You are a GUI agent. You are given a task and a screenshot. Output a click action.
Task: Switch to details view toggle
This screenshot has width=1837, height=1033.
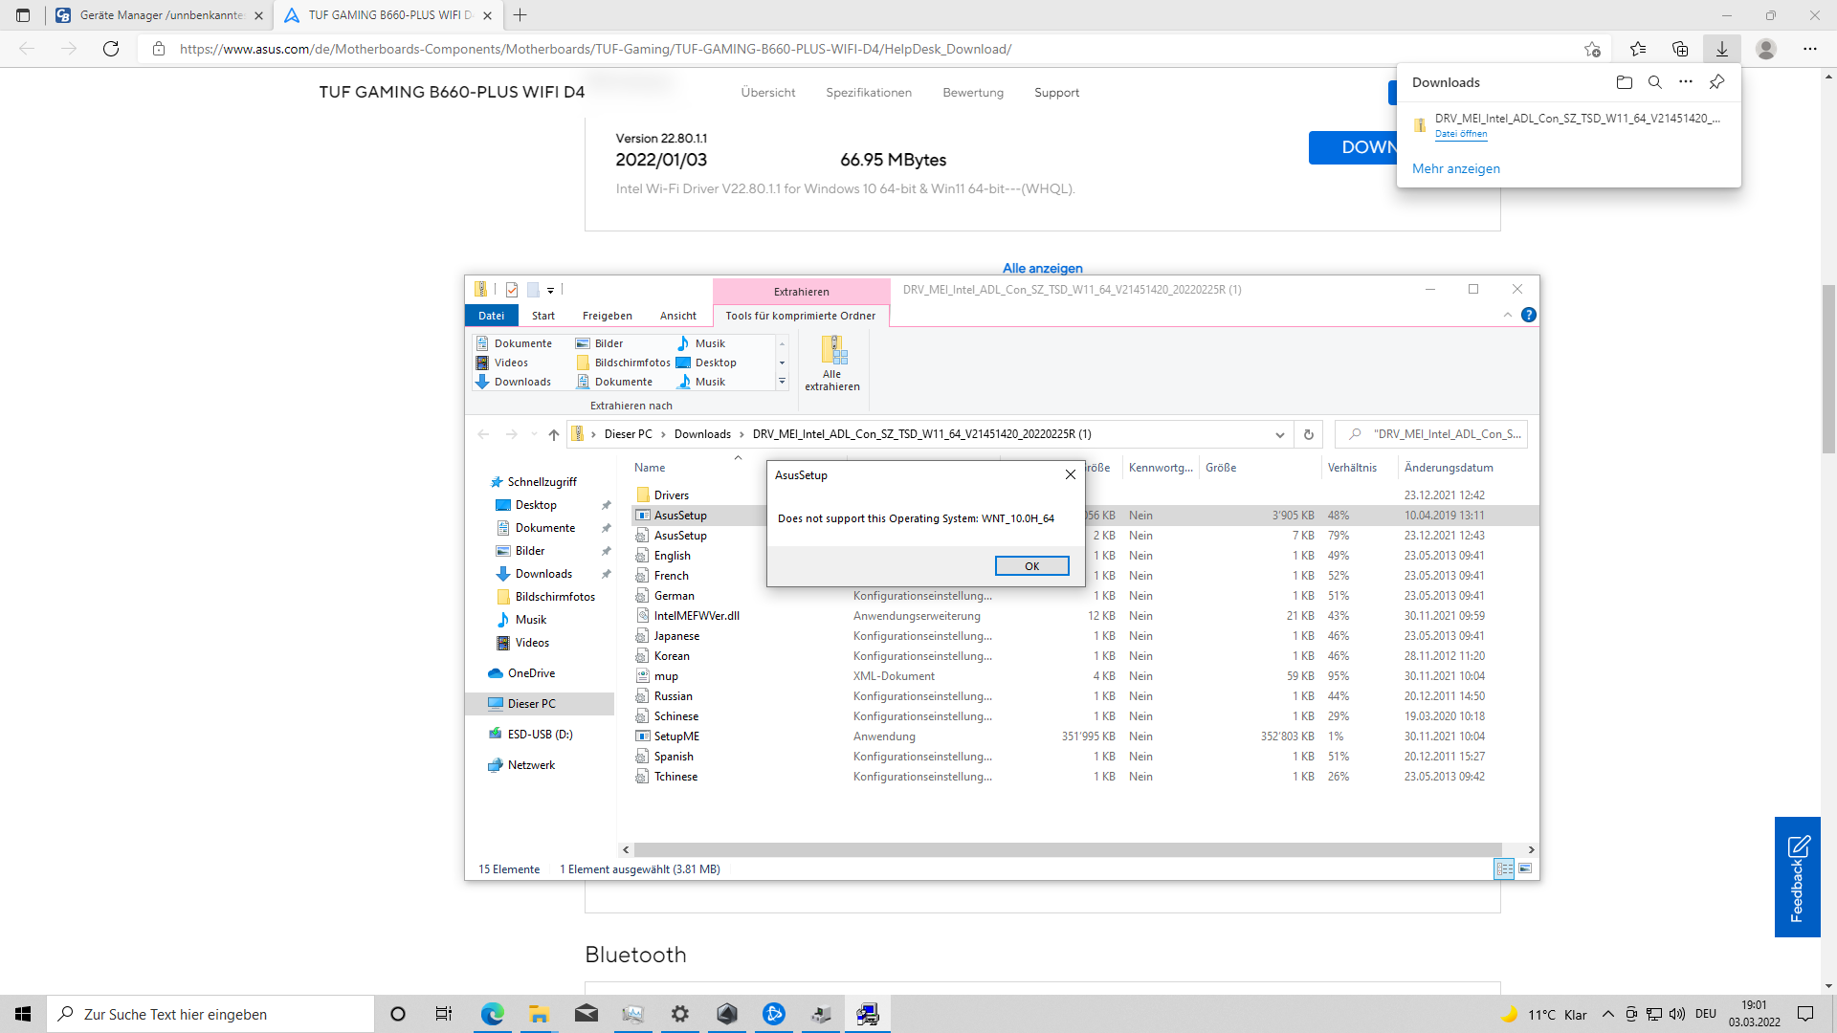(1504, 868)
